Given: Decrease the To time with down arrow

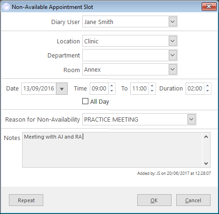Looking at the screenshot, I should pos(152,91).
